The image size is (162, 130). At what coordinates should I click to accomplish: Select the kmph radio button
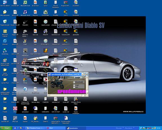tap(74, 85)
